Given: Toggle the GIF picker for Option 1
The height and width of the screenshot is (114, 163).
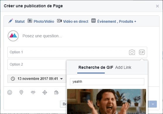Looking at the screenshot, I should [x=142, y=52].
